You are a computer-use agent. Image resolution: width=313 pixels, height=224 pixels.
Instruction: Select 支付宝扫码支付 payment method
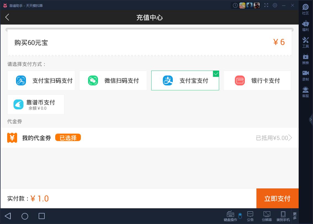click(41, 80)
